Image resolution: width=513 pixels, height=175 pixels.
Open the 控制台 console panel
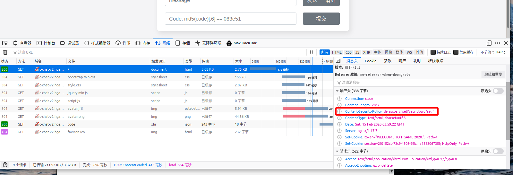(x=46, y=43)
